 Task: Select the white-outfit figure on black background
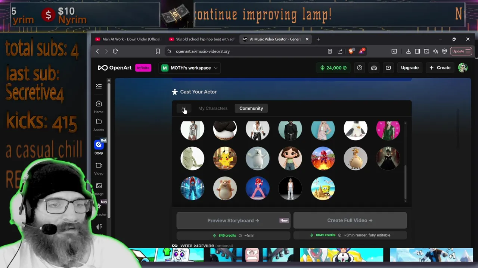point(290,188)
